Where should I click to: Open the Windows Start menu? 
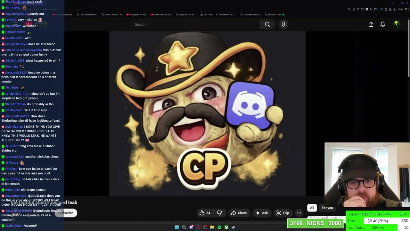pyautogui.click(x=177, y=227)
